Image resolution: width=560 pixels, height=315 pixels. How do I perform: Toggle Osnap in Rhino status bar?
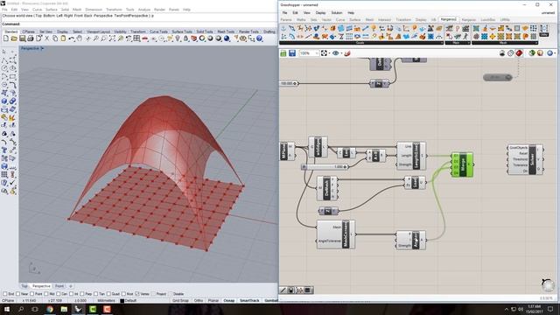(x=229, y=301)
